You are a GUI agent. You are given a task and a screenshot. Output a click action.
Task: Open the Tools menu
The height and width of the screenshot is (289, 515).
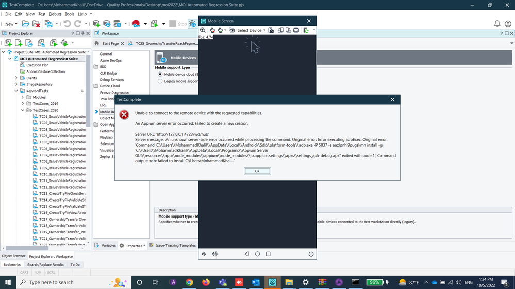[69, 14]
